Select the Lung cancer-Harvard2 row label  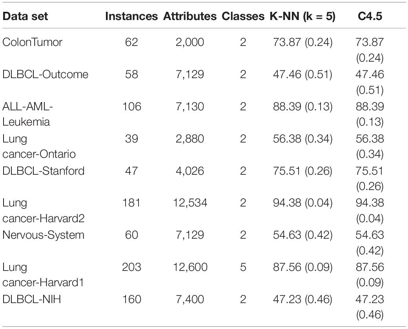(44, 210)
